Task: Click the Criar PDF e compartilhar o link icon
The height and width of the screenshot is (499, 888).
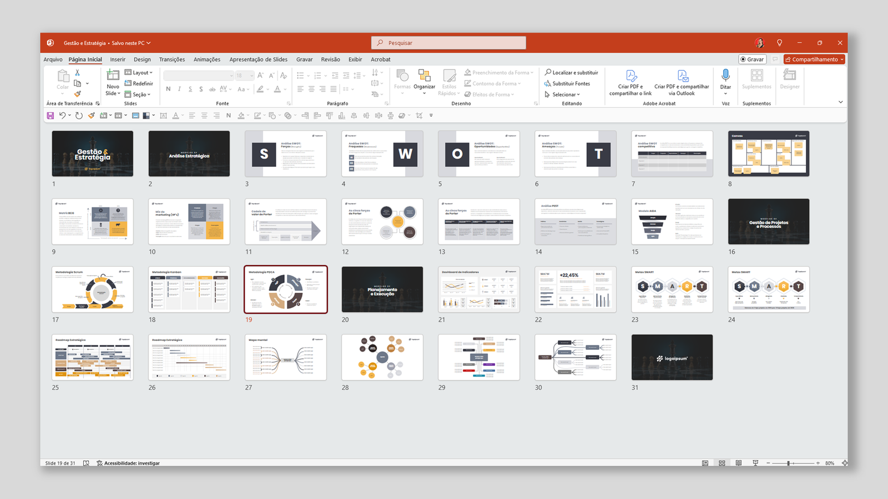Action: coord(631,75)
